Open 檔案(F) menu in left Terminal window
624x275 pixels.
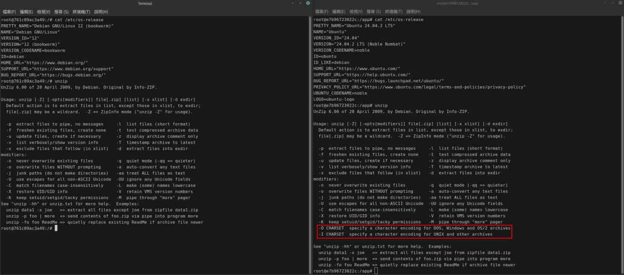9,11
